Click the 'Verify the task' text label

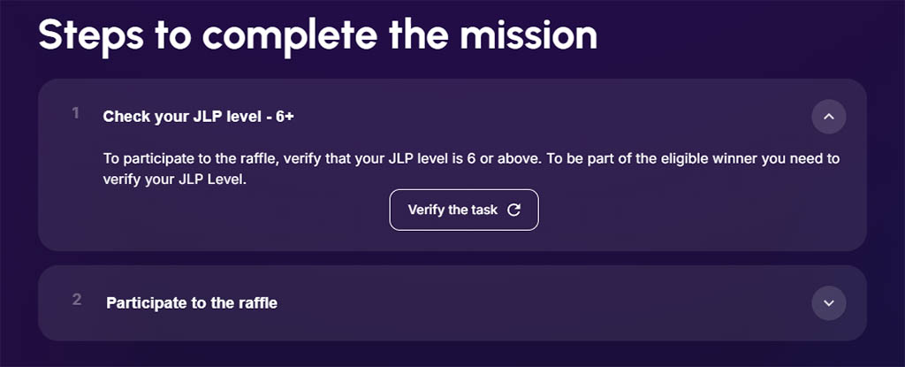(452, 210)
